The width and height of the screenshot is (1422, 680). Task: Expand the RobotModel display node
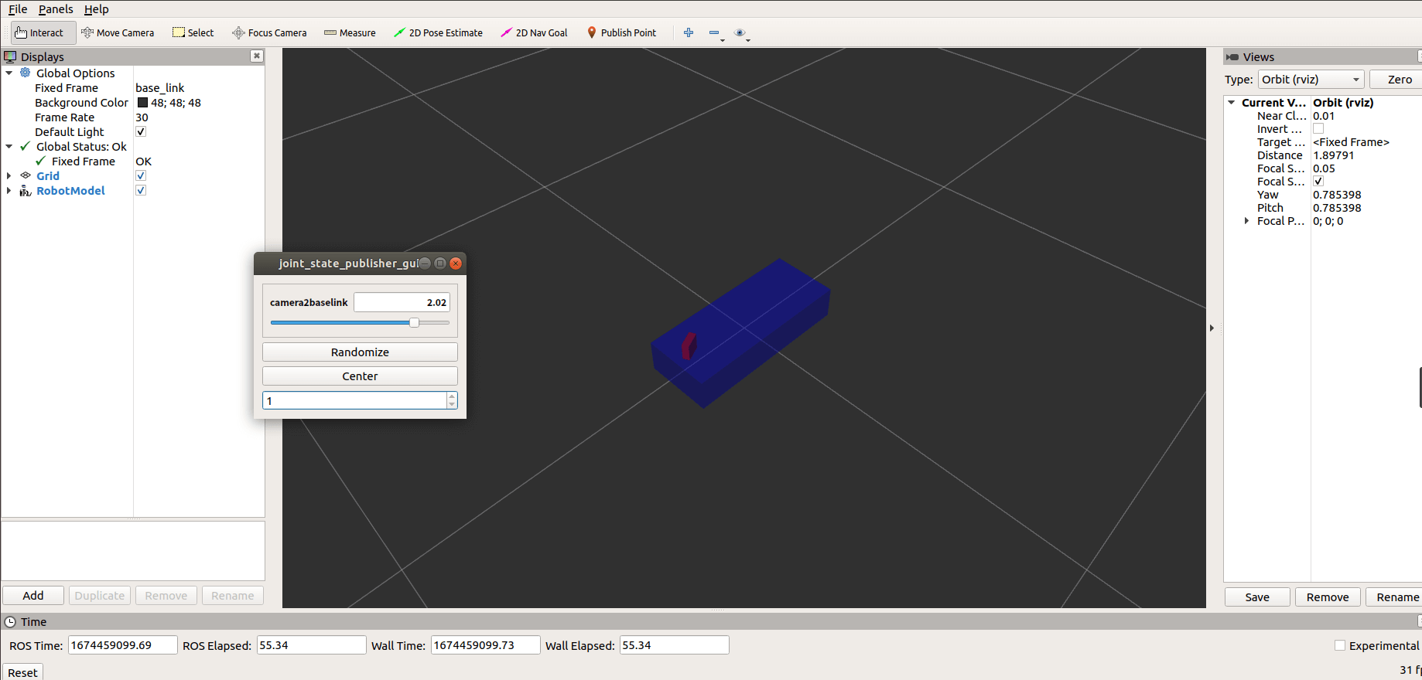(x=9, y=190)
